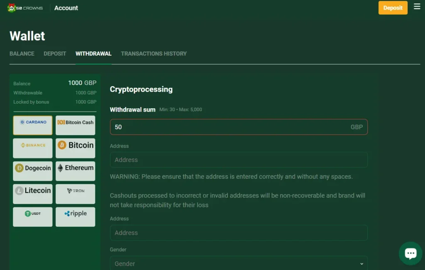Expand the Gender dropdown
Screen dimensions: 425x270
pyautogui.click(x=239, y=263)
